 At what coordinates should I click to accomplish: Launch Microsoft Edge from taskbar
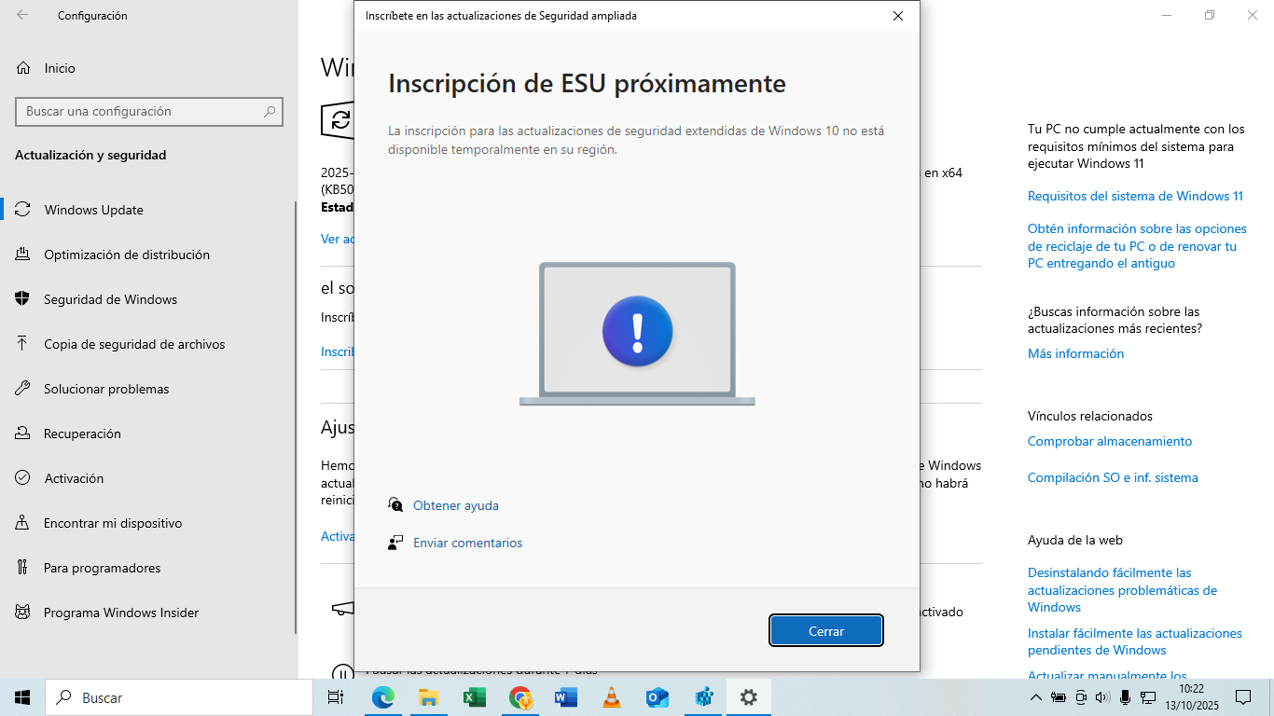[383, 697]
